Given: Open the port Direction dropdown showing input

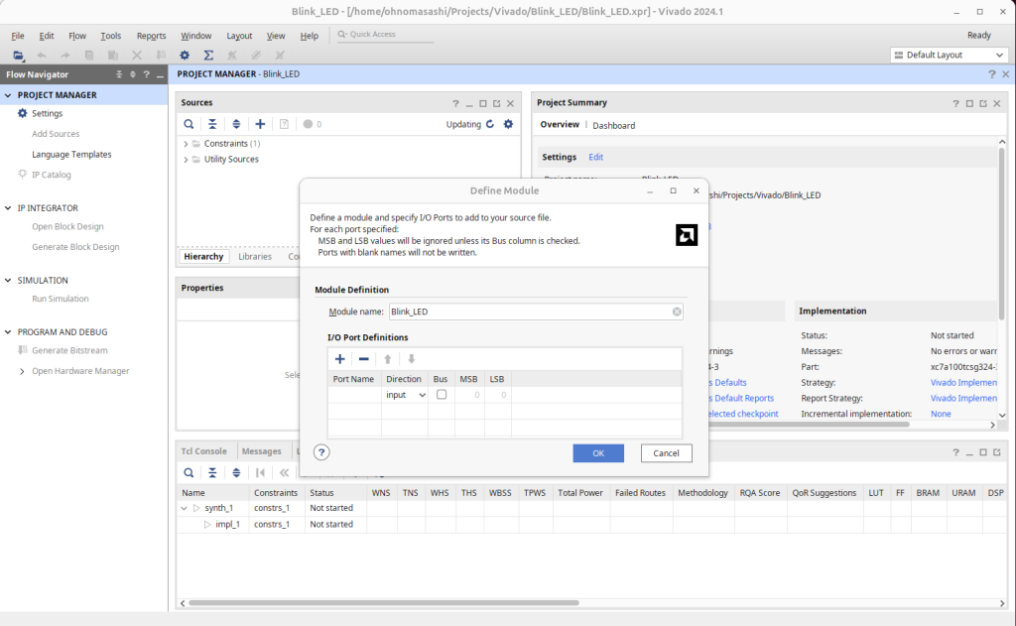Looking at the screenshot, I should (x=406, y=395).
